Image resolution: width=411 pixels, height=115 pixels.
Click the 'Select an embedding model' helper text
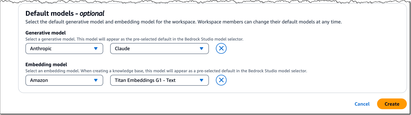[x=166, y=71]
